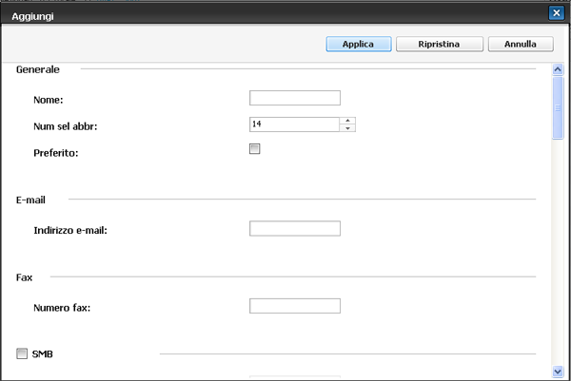Click the vertical scrollbar thumb

(x=559, y=107)
